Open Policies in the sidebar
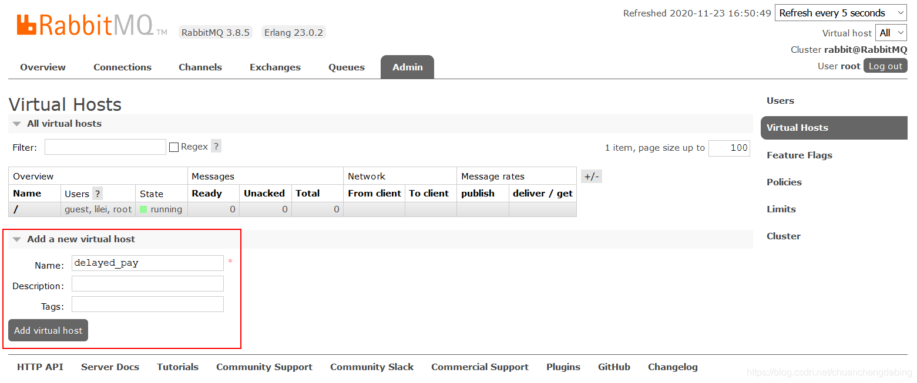 click(x=784, y=182)
